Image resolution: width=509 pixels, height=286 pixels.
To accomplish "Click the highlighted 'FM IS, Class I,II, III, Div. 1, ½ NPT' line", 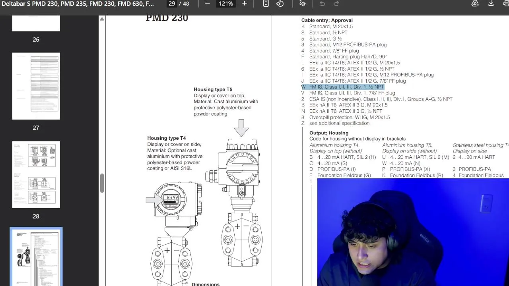I will [343, 87].
